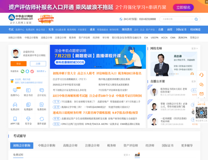This screenshot has width=208, height=160.
Task: Open the floating mail envelope icon
Action: [201, 94]
